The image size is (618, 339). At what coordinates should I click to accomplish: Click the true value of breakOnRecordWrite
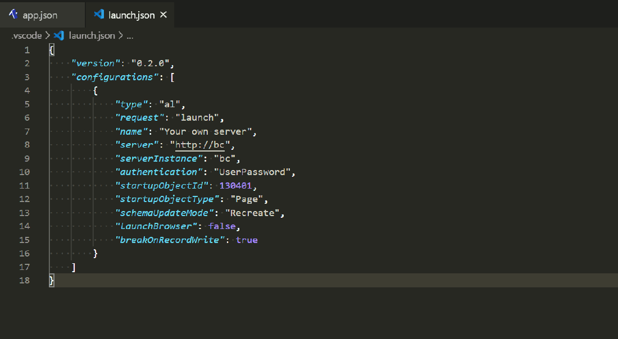tap(247, 240)
